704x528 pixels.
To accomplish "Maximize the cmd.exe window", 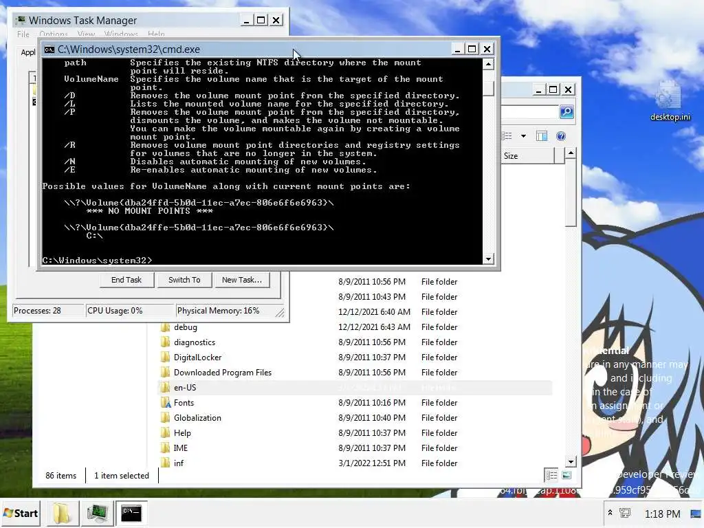I will [472, 49].
